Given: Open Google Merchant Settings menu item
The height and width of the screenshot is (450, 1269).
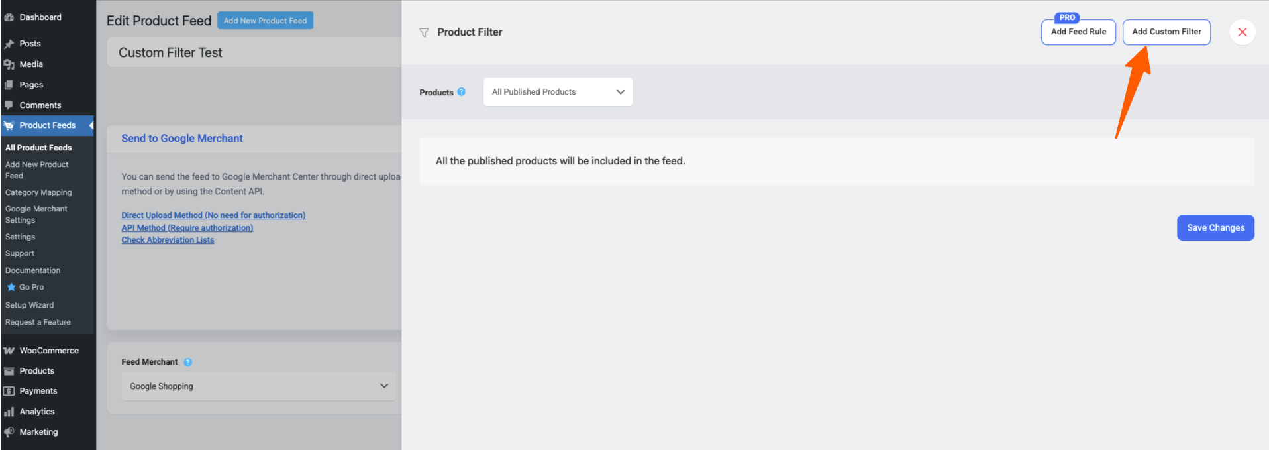Looking at the screenshot, I should pyautogui.click(x=36, y=214).
